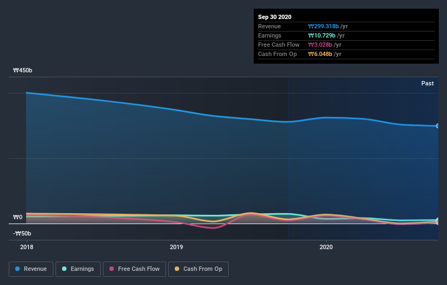Click the ₩10.729b earnings value

pos(322,35)
